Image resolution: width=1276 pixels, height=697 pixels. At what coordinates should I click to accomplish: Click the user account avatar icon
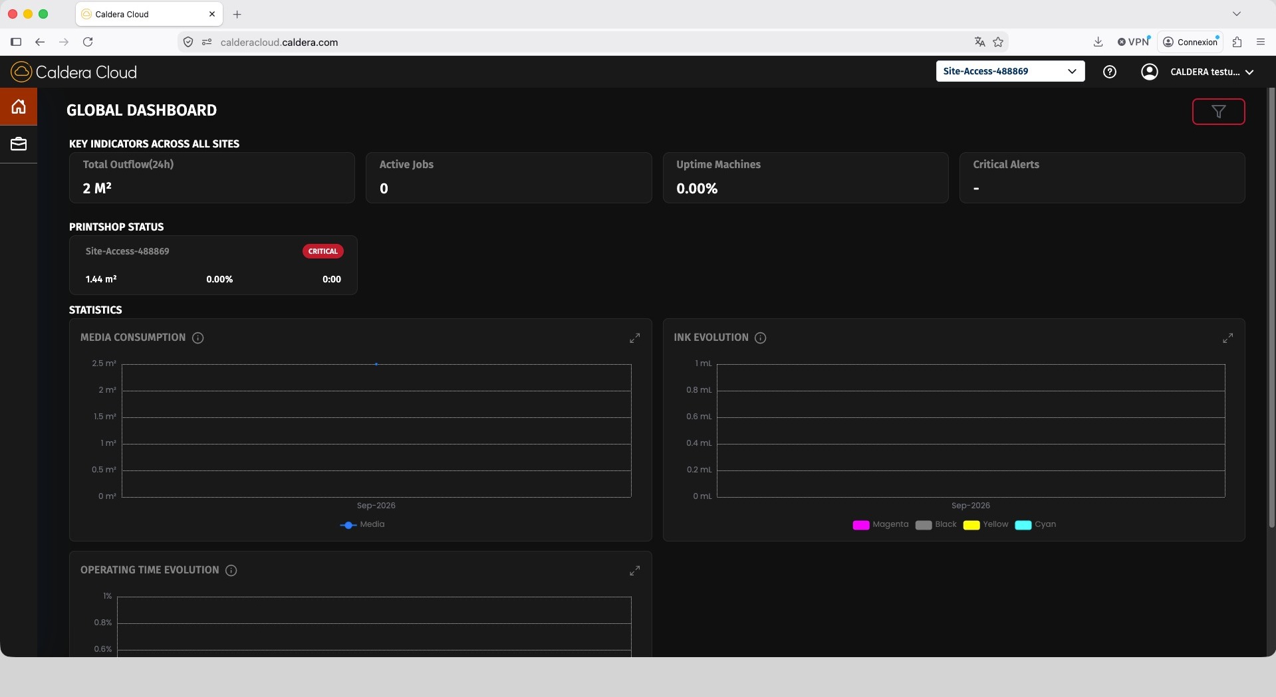coord(1149,72)
